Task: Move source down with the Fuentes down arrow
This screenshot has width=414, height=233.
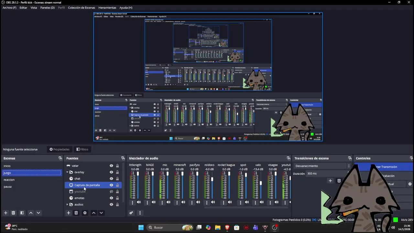Action: coord(101,213)
